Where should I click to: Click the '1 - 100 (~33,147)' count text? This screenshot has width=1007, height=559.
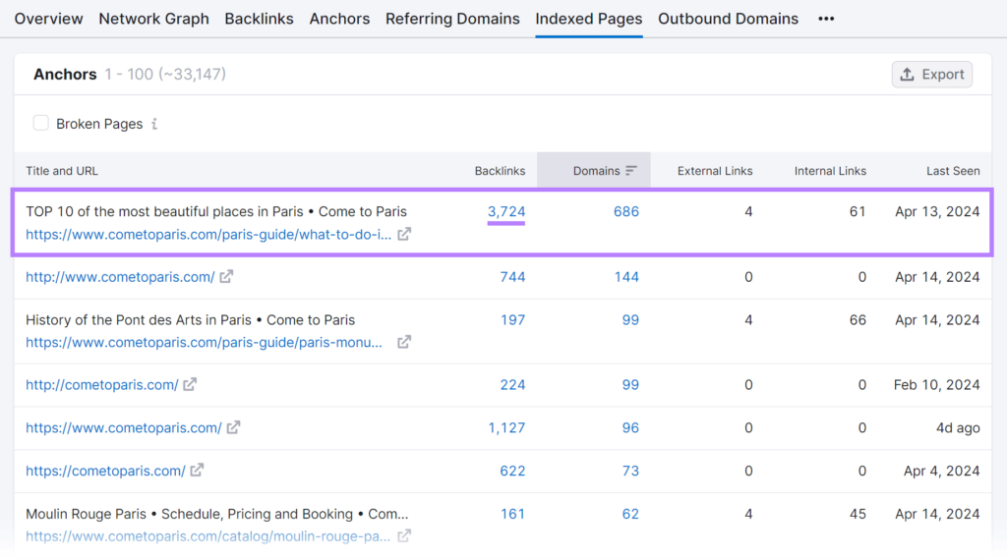tap(165, 74)
